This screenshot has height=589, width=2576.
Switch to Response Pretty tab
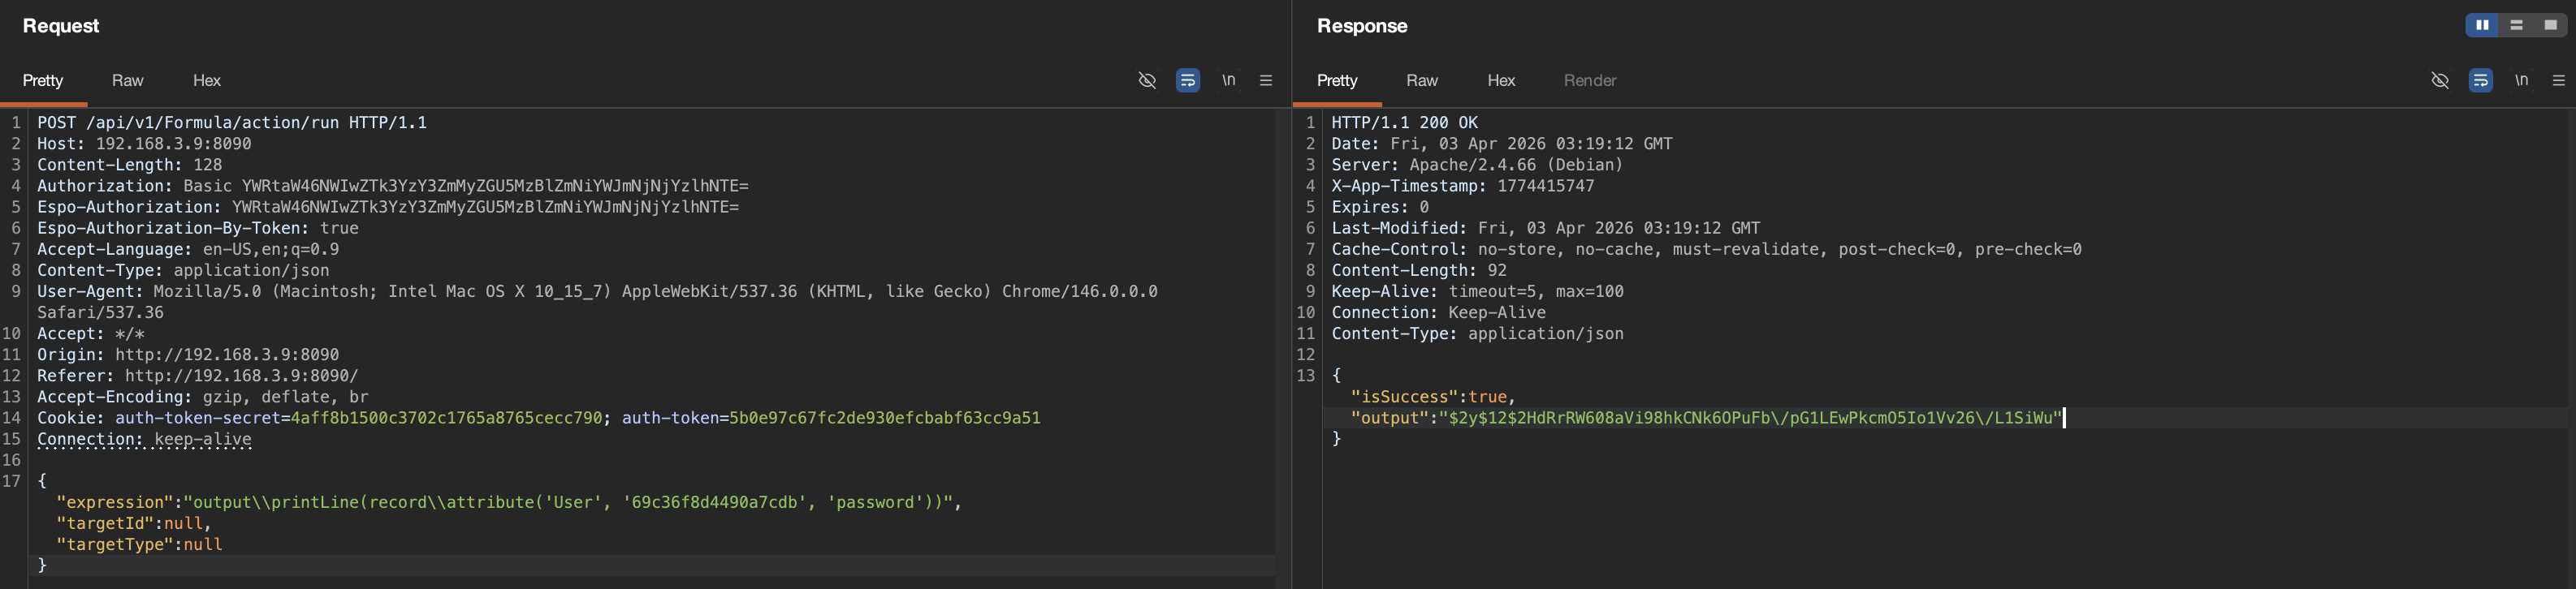pyautogui.click(x=1337, y=80)
